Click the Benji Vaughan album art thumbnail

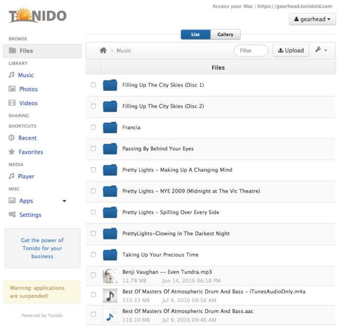pos(110,276)
